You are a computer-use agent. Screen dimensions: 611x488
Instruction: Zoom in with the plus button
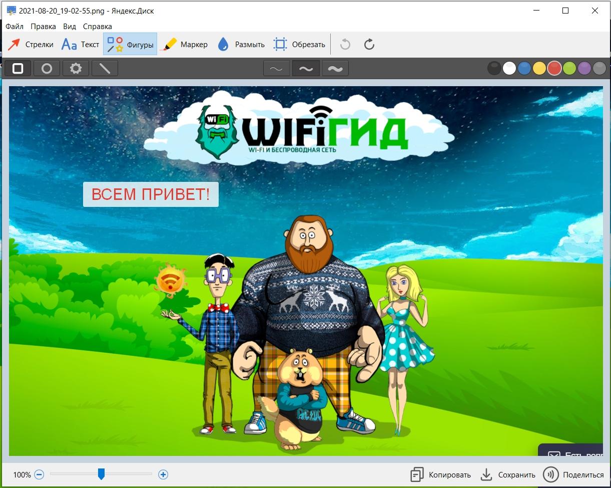(163, 474)
